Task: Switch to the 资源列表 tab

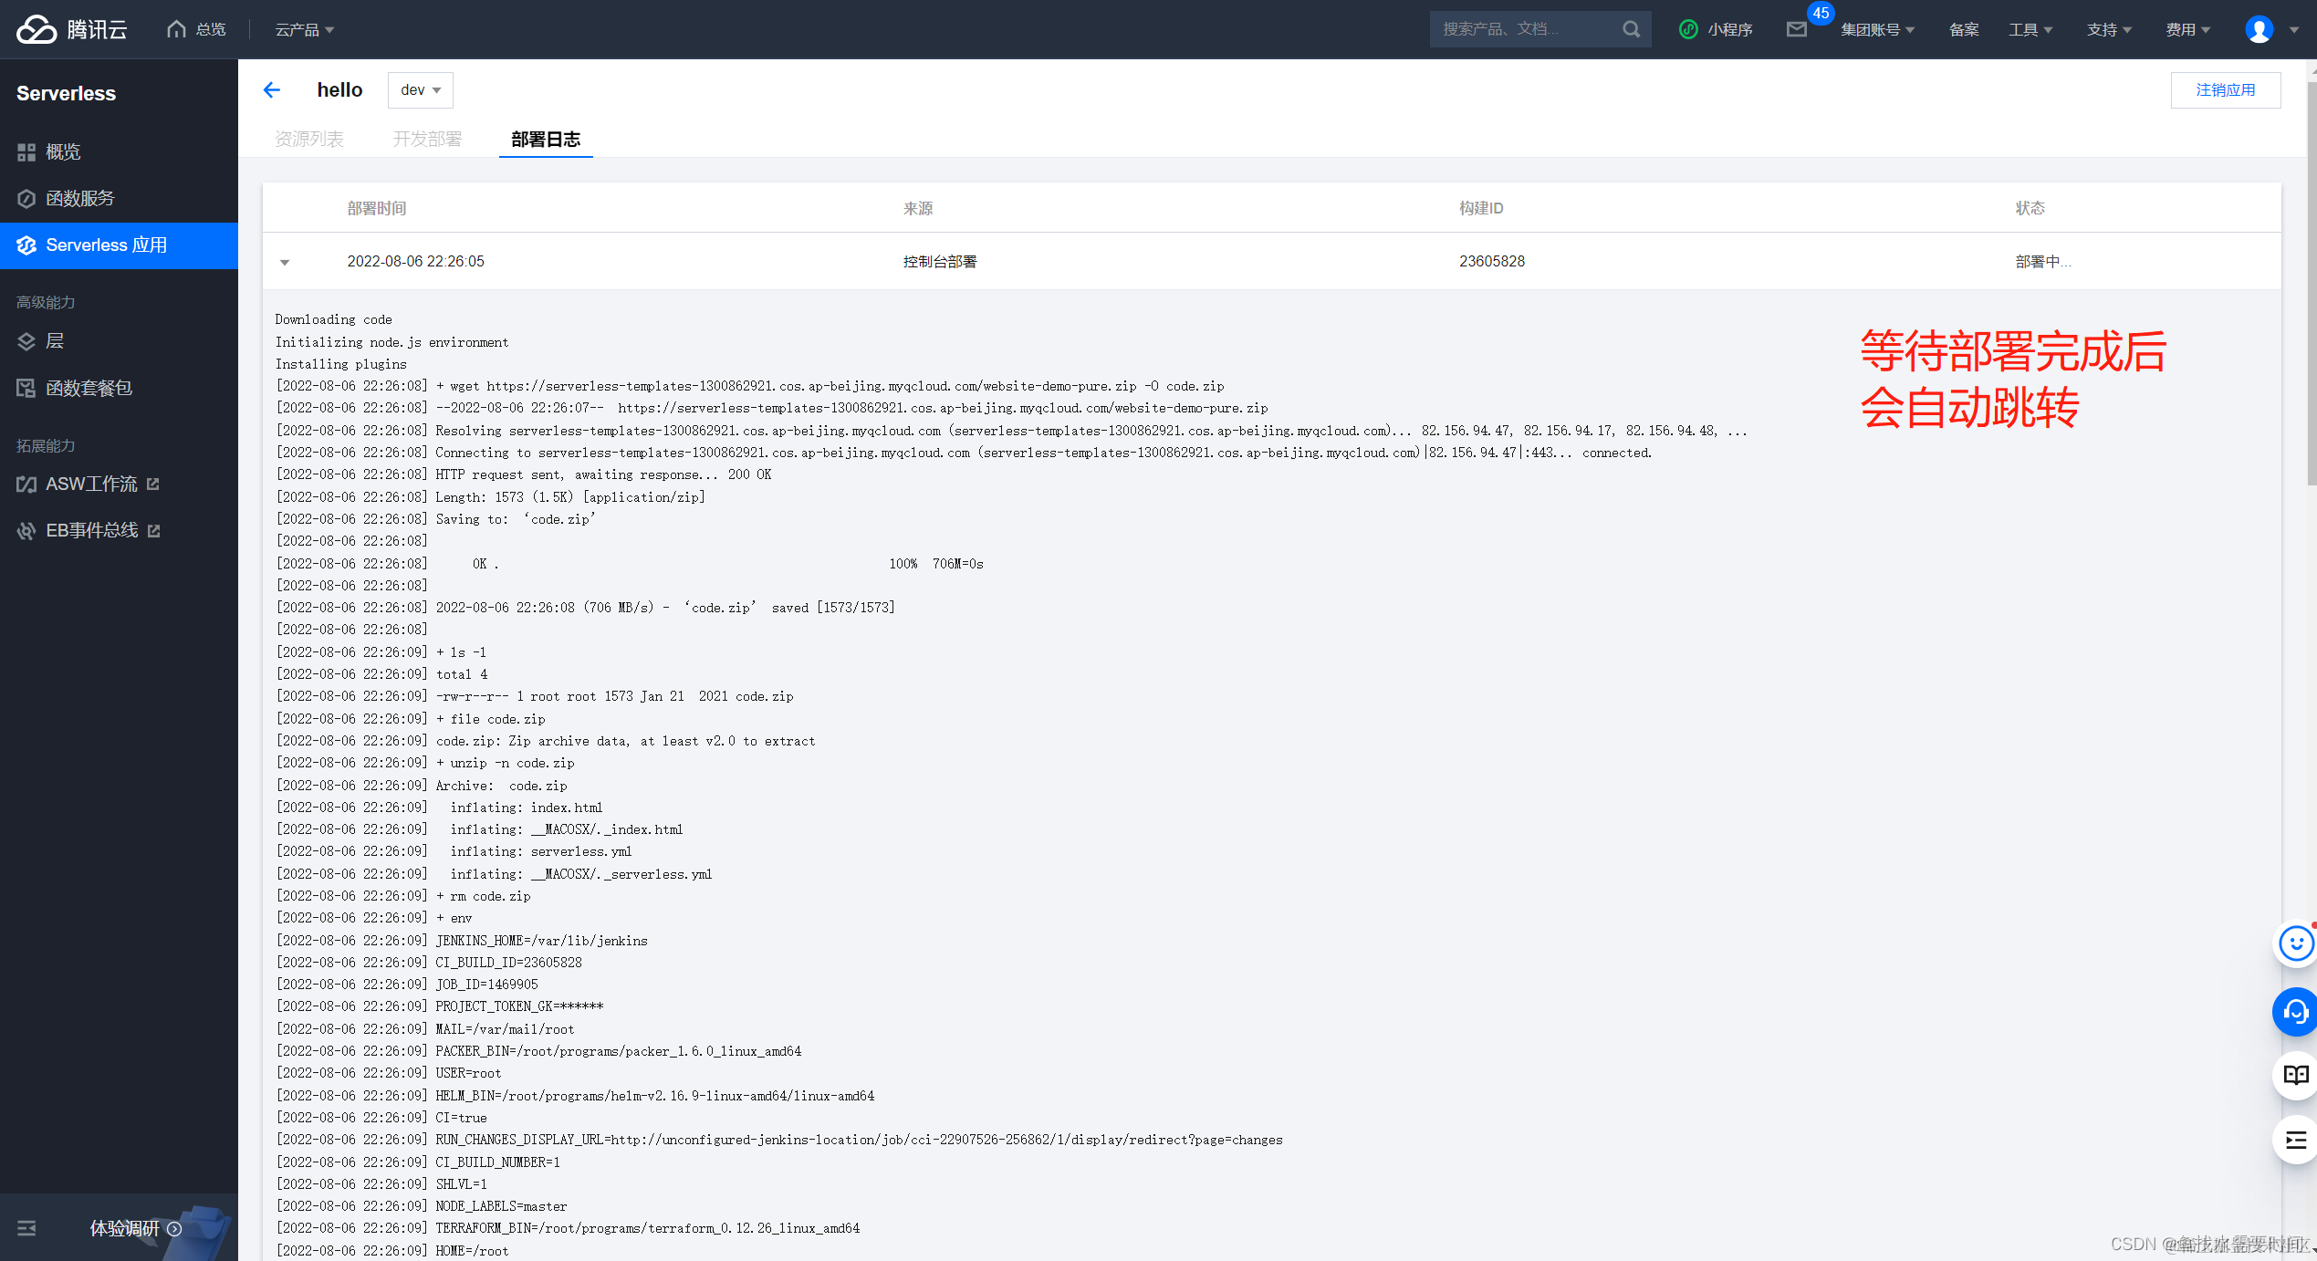Action: click(309, 139)
